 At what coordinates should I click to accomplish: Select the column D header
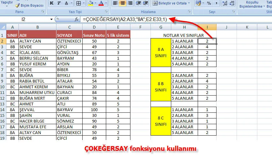click(x=94, y=27)
